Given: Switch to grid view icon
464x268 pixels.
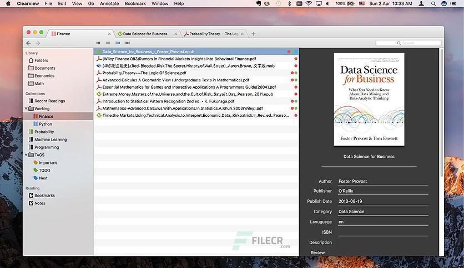Looking at the screenshot, I should pyautogui.click(x=98, y=43).
